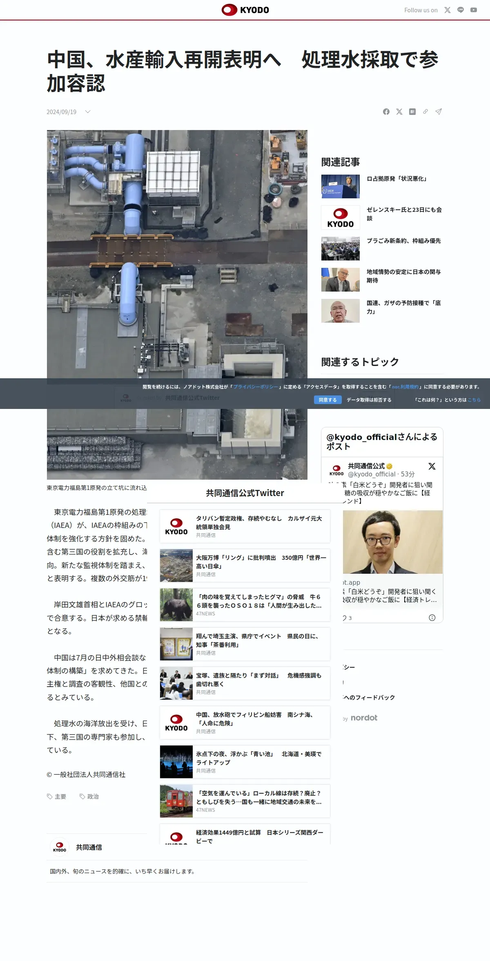The height and width of the screenshot is (961, 490).
Task: Click the round Kyodo publisher avatar
Action: (x=60, y=847)
